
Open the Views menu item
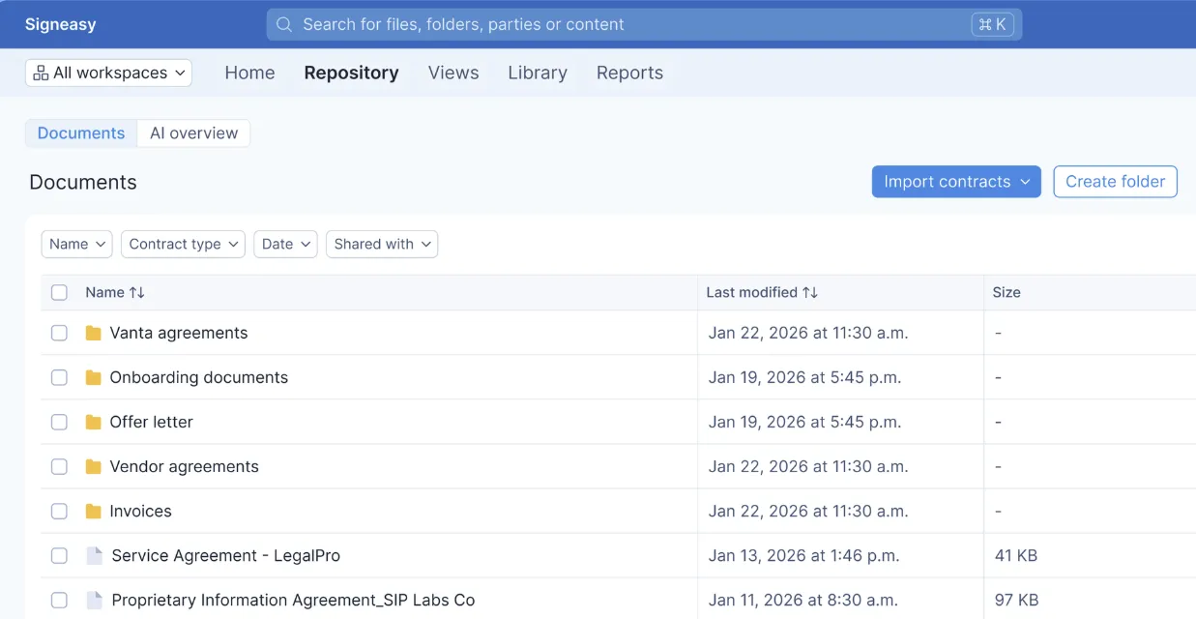coord(453,73)
